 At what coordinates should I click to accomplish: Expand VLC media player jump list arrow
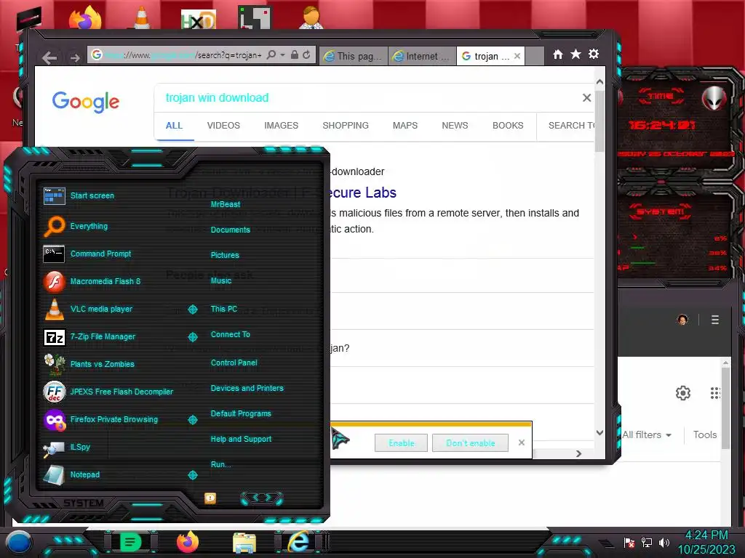tap(192, 310)
